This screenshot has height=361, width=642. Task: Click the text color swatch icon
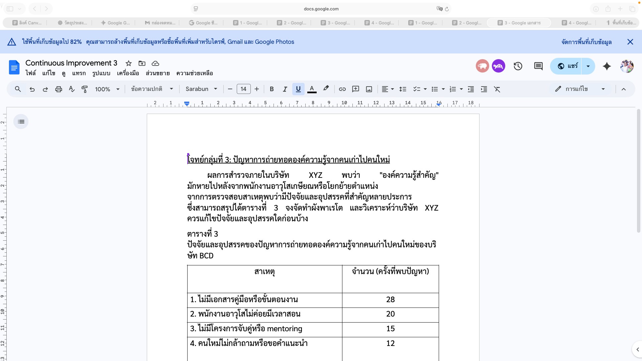tap(312, 89)
